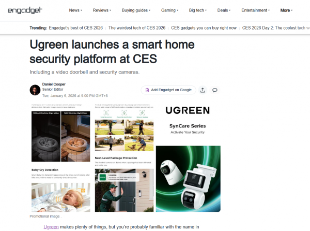
Task: Open the share icon button
Action: (x=203, y=90)
